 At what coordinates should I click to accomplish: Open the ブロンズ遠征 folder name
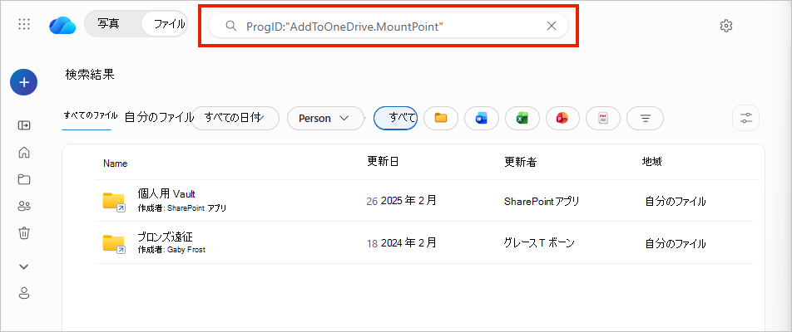point(166,237)
